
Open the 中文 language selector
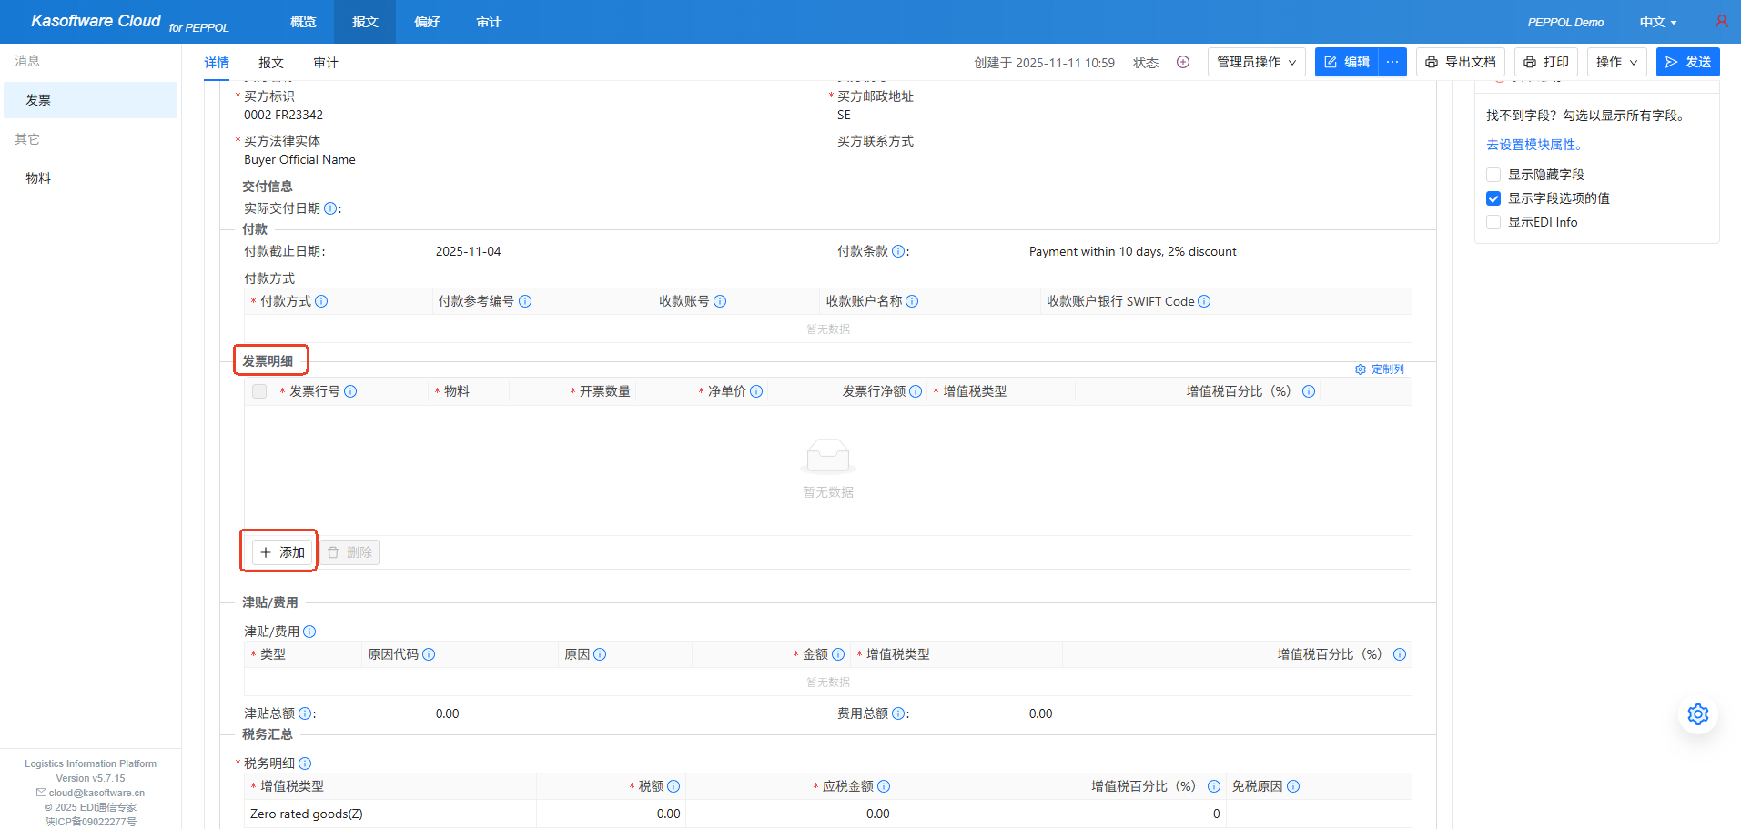click(x=1657, y=22)
